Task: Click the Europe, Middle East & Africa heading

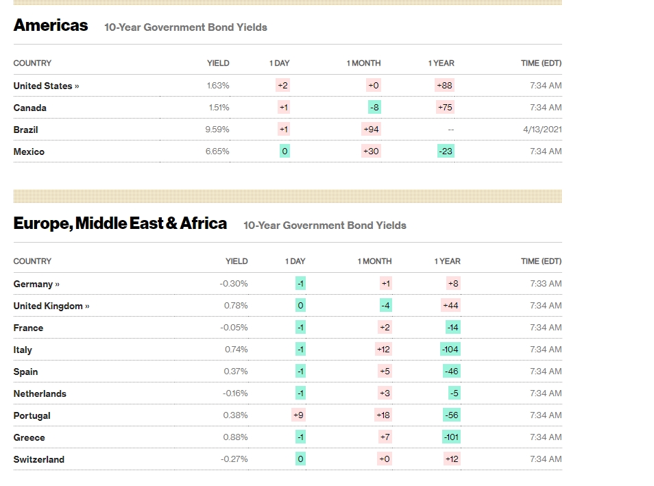Action: pos(120,223)
